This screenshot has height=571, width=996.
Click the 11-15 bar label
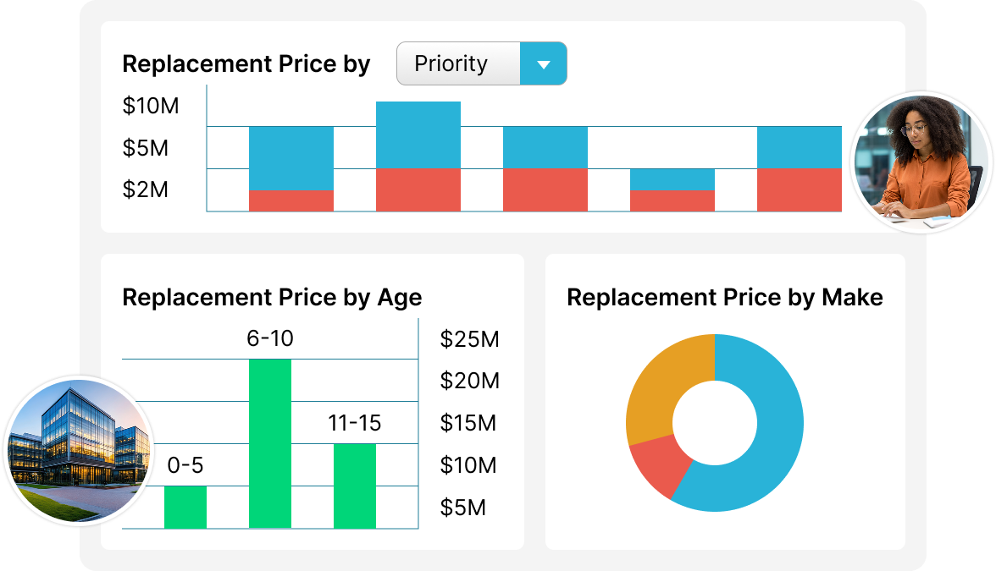(355, 424)
